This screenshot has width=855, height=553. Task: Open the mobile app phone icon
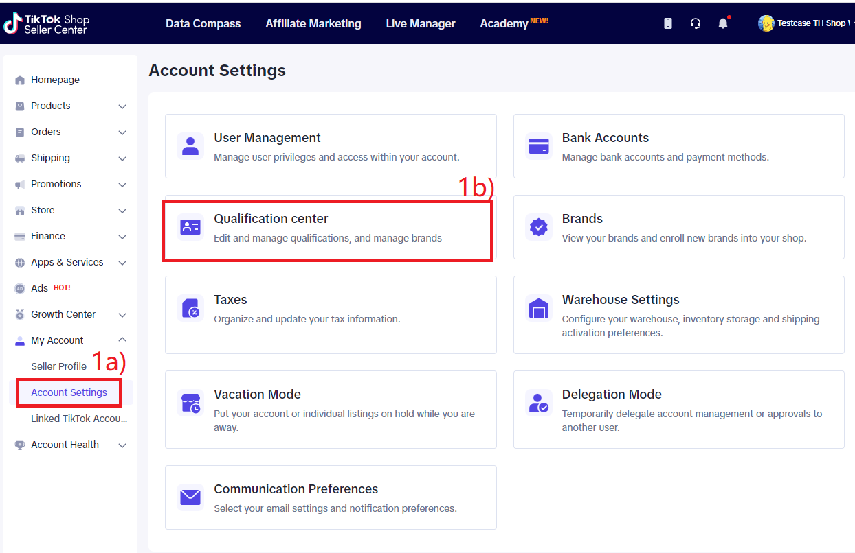(667, 23)
